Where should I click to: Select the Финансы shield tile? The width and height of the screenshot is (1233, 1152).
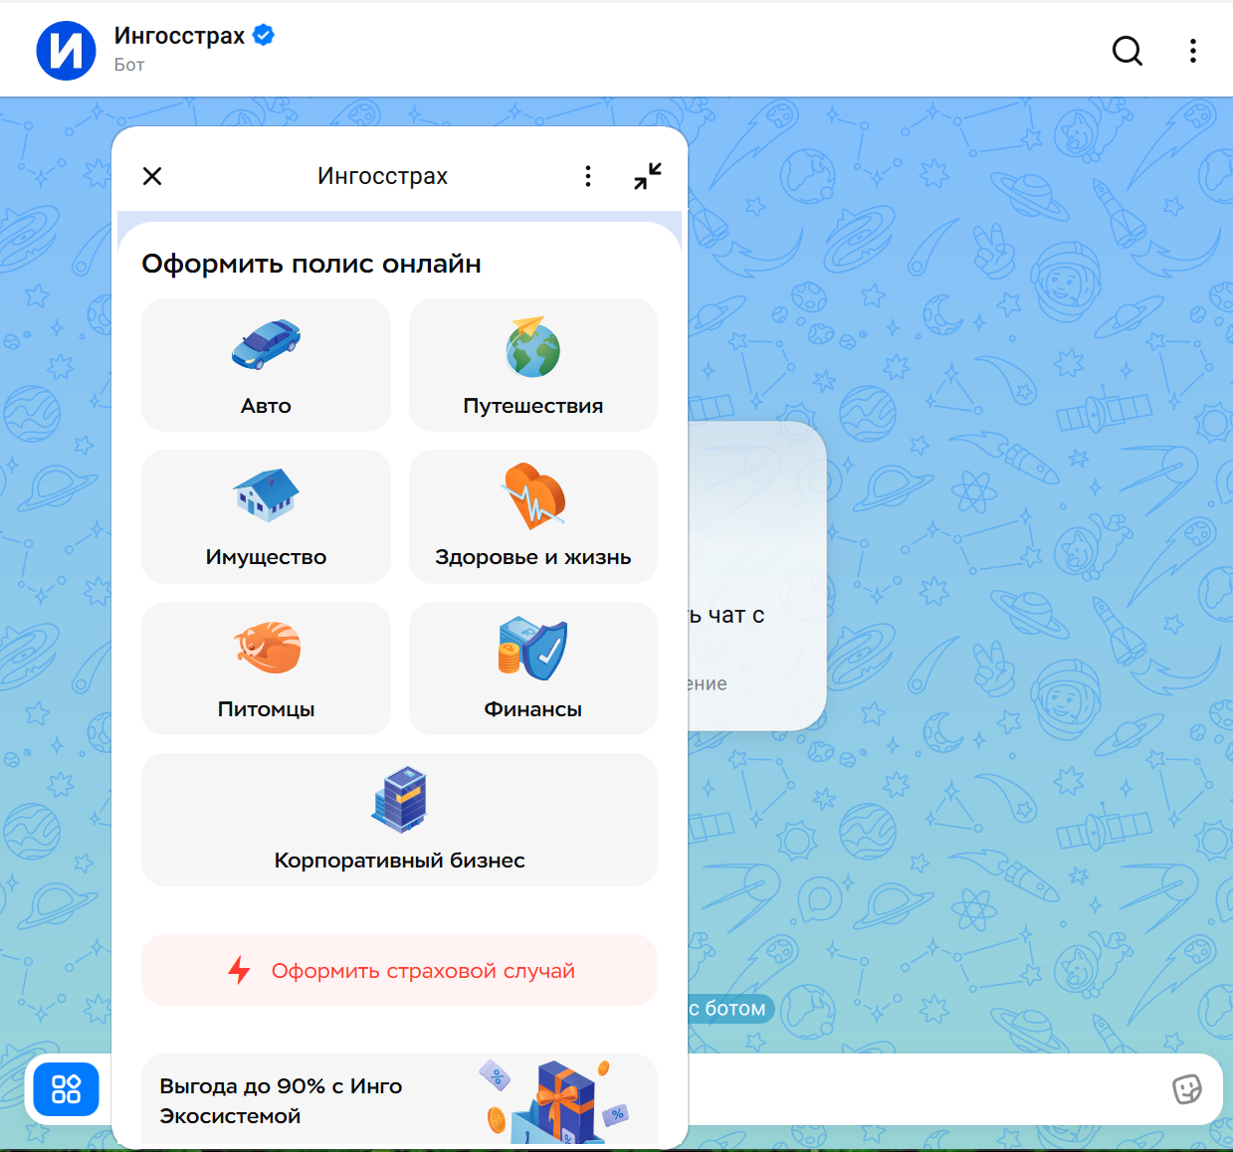click(532, 669)
